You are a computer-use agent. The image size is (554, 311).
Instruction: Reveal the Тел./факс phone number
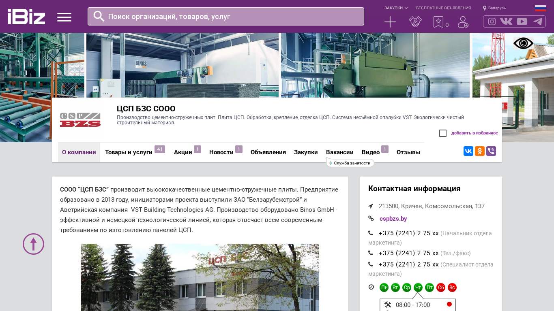point(409,253)
